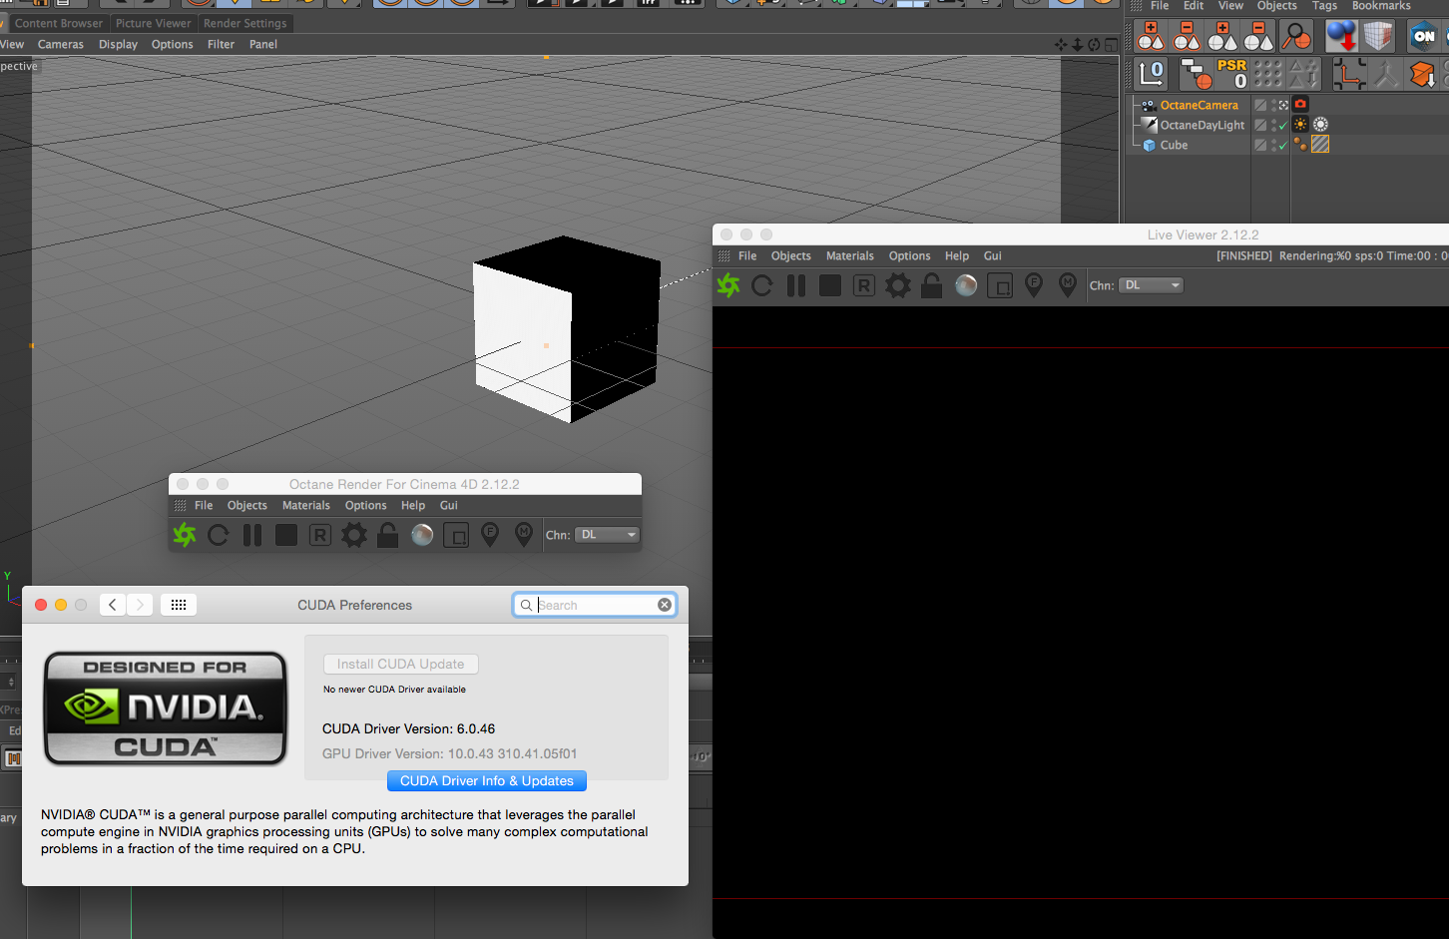1449x939 pixels.
Task: Clear the CUDA Preferences search field
Action: 665,605
